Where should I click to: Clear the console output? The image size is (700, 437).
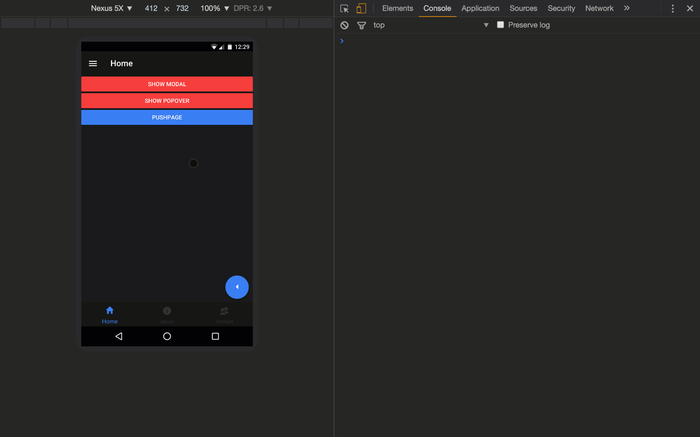pos(344,25)
